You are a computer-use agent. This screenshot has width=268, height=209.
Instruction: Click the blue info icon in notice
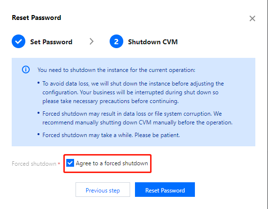tap(26, 70)
